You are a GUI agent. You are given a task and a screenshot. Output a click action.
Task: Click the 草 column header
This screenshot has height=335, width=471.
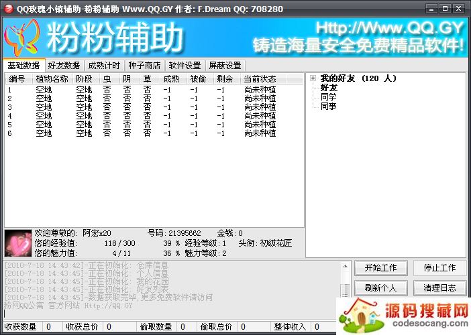pos(150,79)
